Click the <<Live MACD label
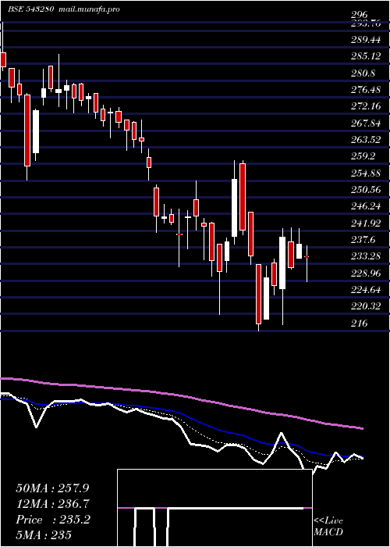 (328, 526)
